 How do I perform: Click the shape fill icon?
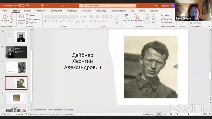154,15
